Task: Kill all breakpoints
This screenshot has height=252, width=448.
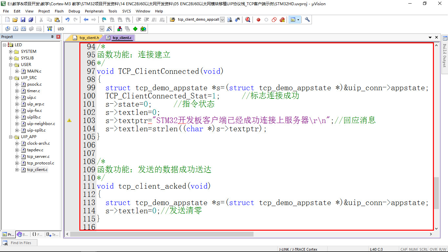Action: [282, 20]
